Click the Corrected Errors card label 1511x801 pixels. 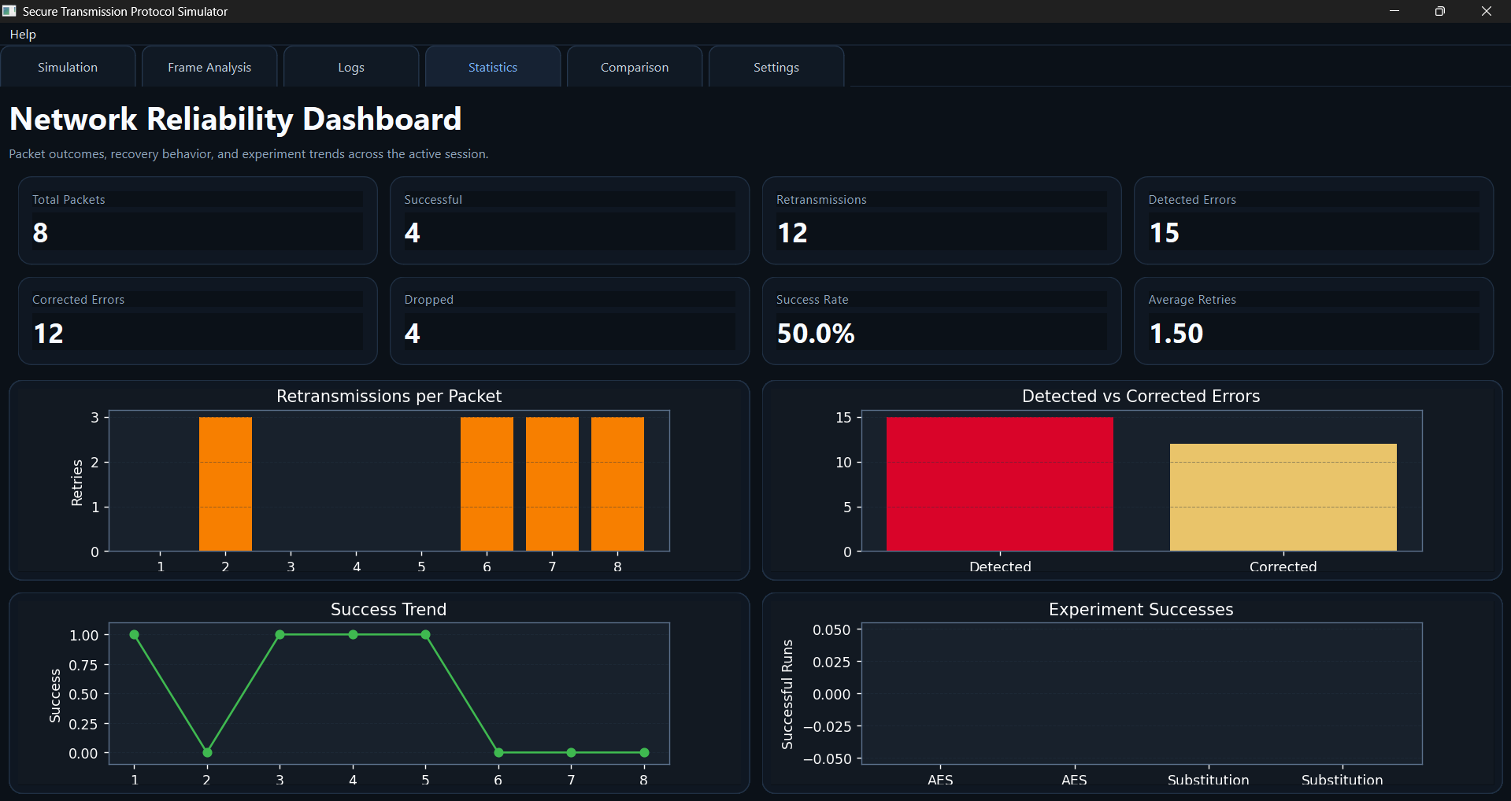click(x=78, y=300)
